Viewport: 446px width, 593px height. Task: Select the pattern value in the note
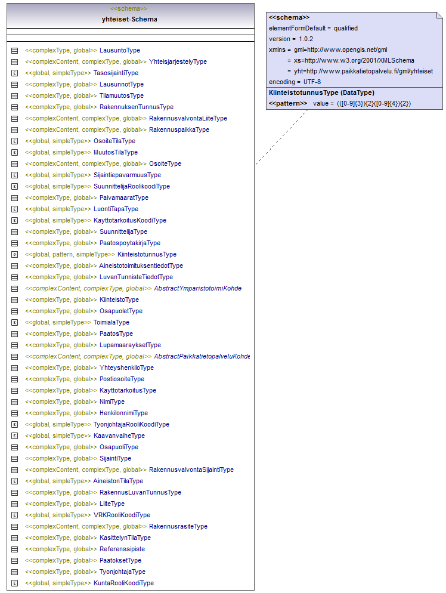click(362, 104)
